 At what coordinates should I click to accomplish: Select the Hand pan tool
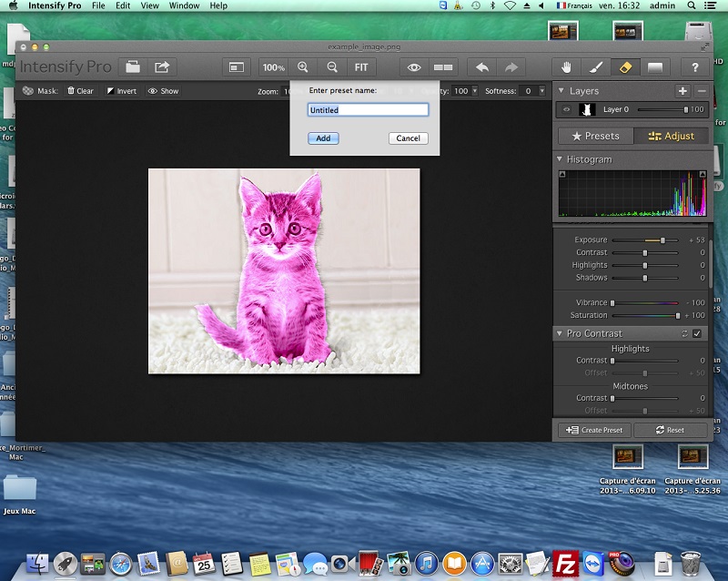tap(567, 66)
